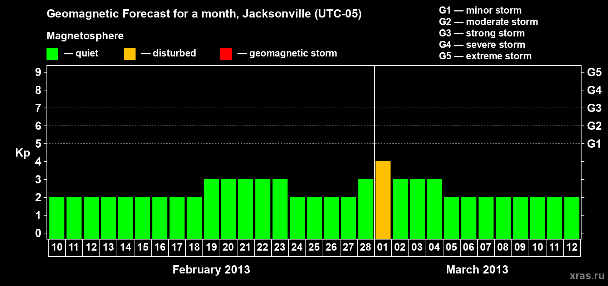Click 'G3 — strong storm' legend line

click(482, 33)
